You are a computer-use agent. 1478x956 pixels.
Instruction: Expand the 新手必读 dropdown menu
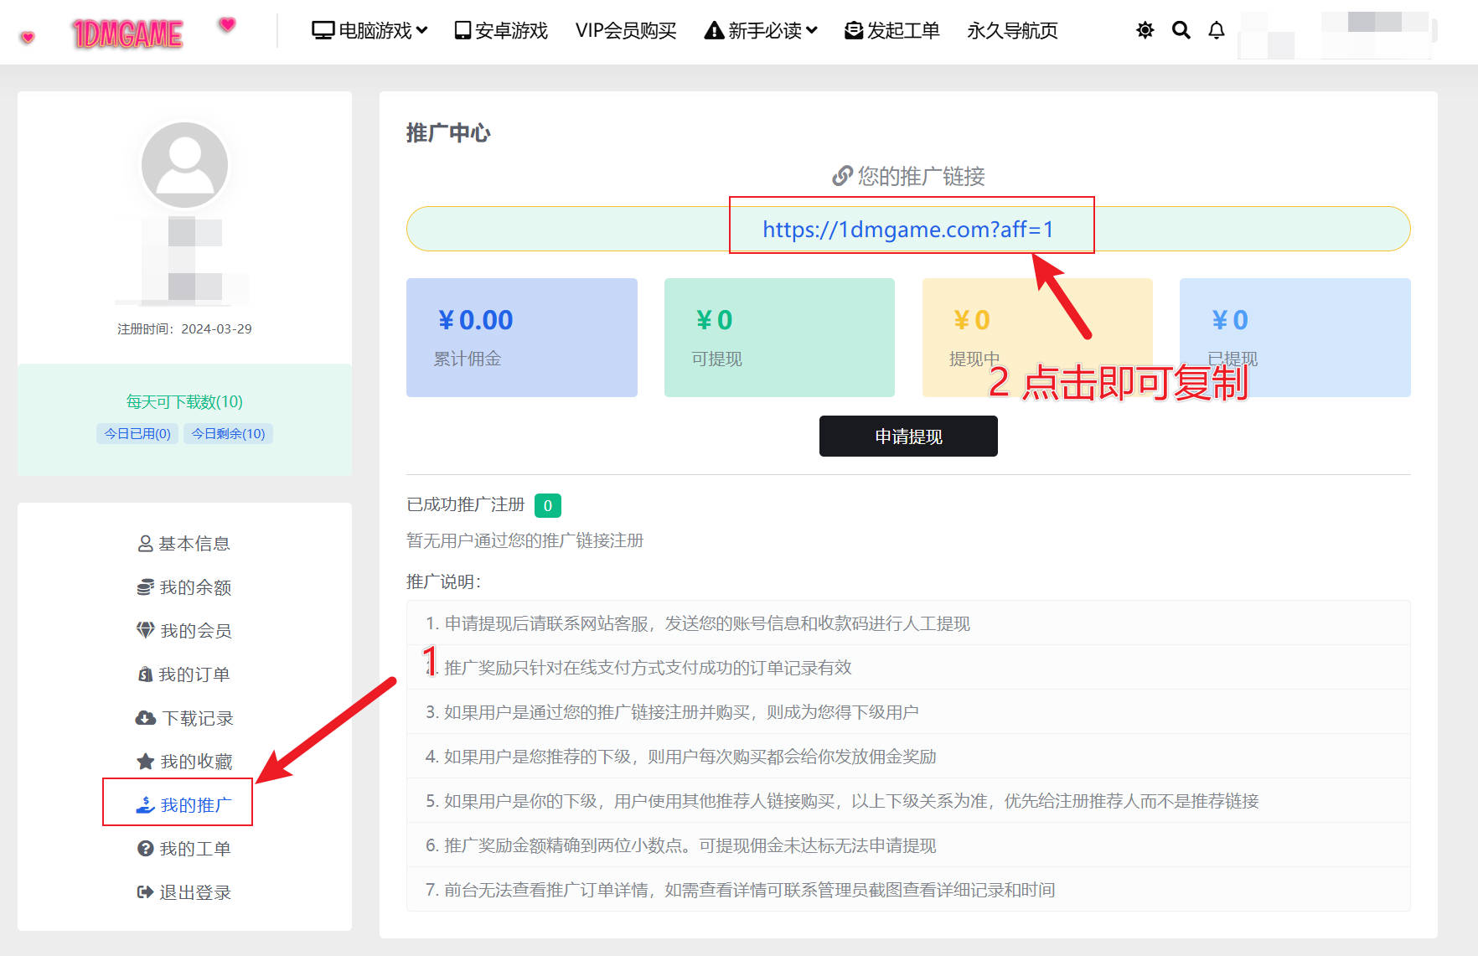pyautogui.click(x=761, y=31)
